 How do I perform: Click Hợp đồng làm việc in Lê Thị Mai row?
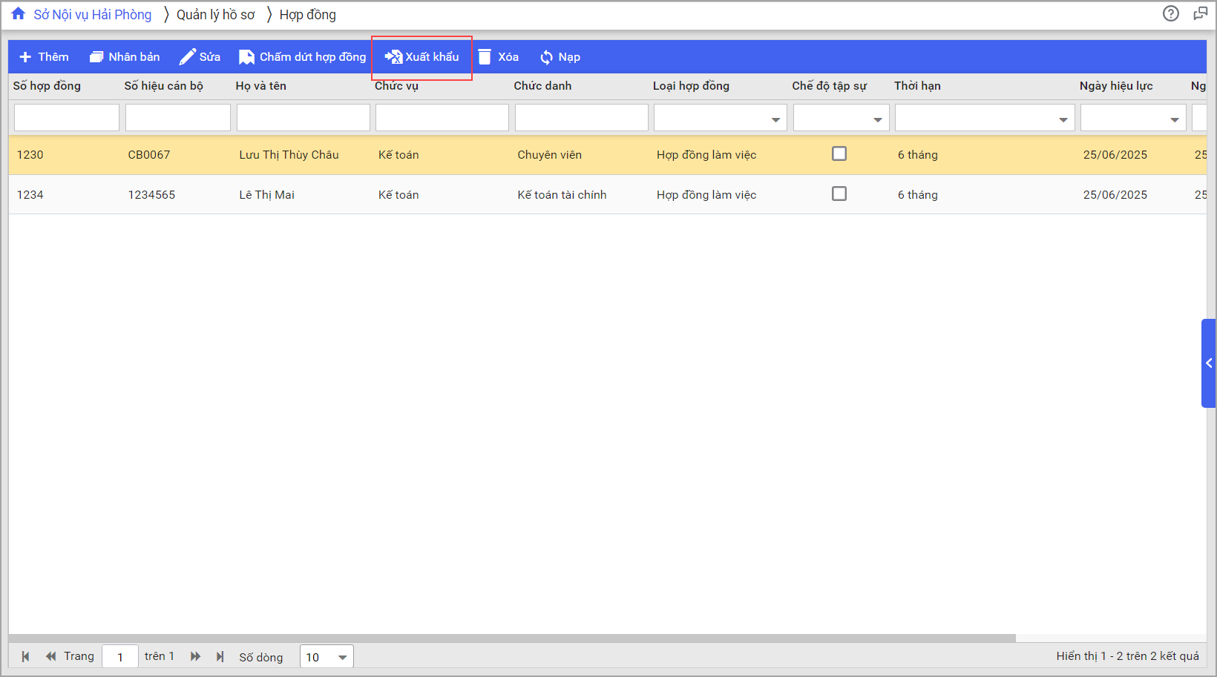pos(706,195)
